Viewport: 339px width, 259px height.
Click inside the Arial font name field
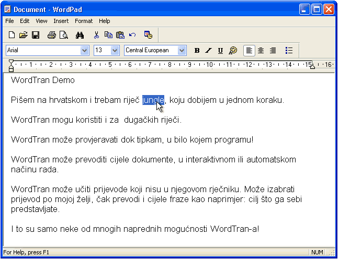pos(43,51)
